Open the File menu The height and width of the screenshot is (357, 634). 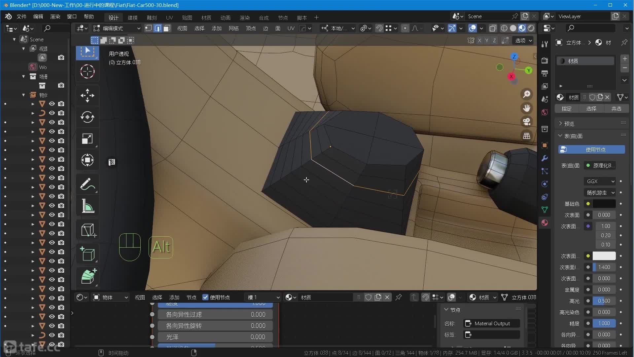point(21,17)
